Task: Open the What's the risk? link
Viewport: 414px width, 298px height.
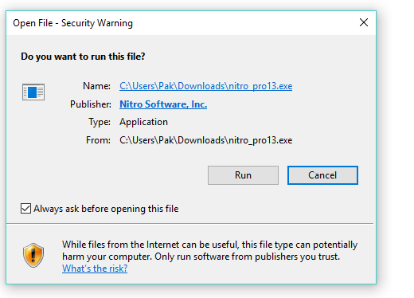Action: click(x=95, y=269)
